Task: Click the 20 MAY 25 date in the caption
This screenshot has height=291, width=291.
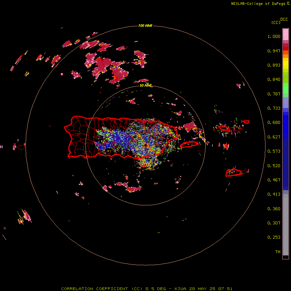Action: (202, 289)
